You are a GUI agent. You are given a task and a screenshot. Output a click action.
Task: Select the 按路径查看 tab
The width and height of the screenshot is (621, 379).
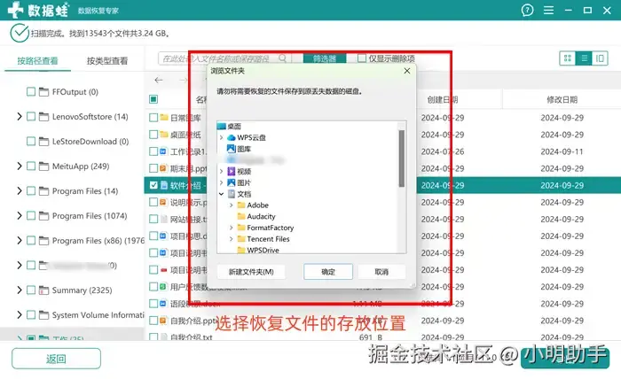click(x=37, y=61)
